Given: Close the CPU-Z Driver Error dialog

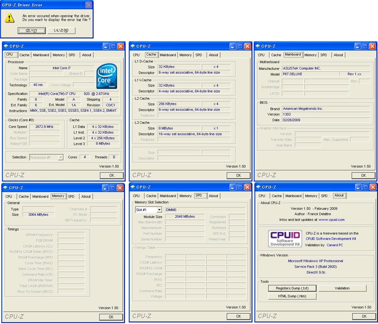Looking at the screenshot, I should pyautogui.click(x=89, y=4).
